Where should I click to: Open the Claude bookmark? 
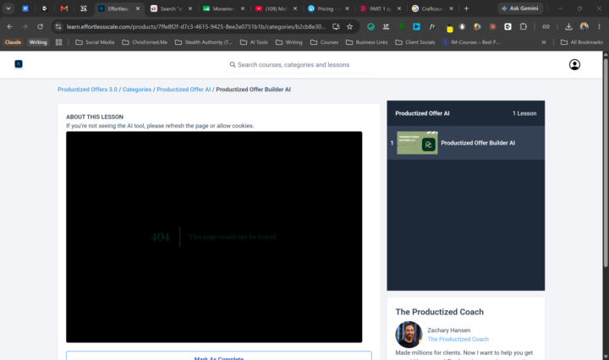[x=13, y=42]
